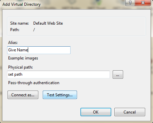
Task: Click the Alias text field
Action: pyautogui.click(x=39, y=50)
